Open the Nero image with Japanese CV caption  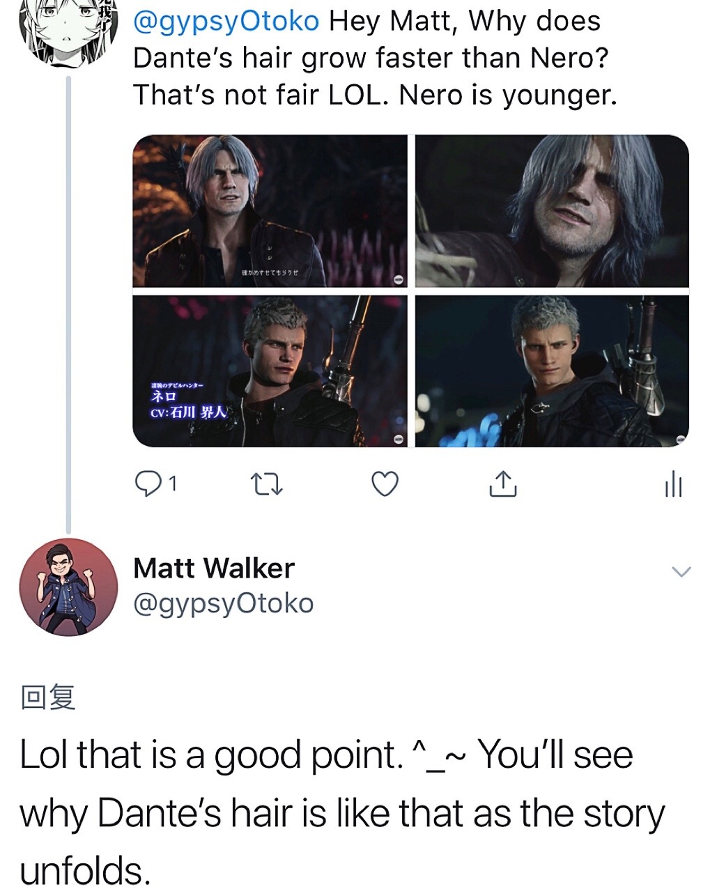270,371
